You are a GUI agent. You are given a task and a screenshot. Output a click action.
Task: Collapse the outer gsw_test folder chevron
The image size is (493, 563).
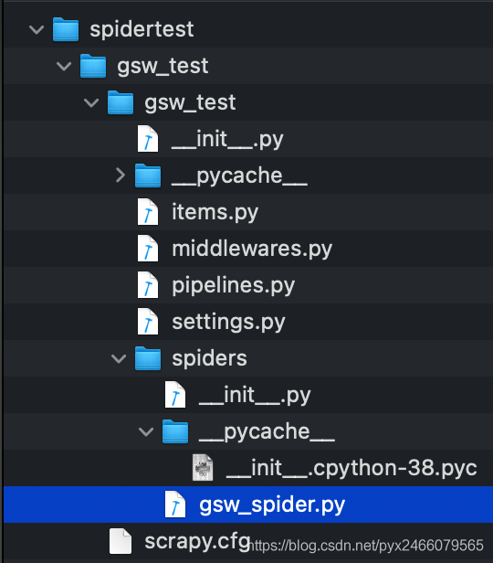coord(64,66)
